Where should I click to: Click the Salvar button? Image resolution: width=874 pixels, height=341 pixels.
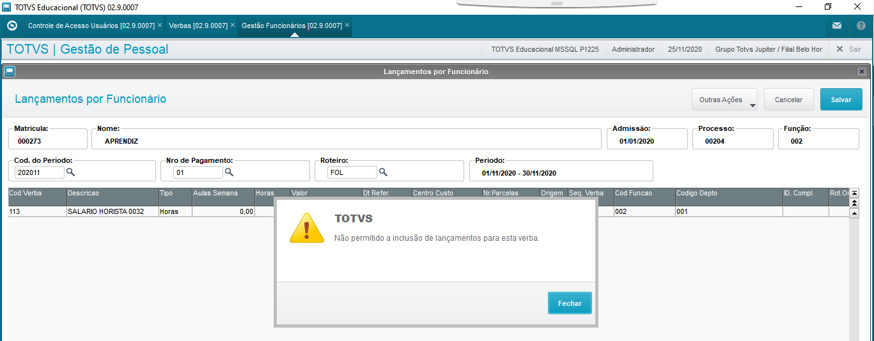tap(841, 100)
